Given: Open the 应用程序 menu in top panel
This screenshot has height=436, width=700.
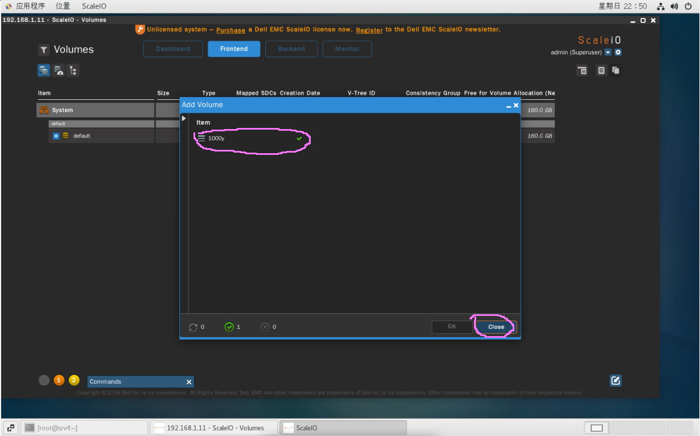Looking at the screenshot, I should [30, 6].
